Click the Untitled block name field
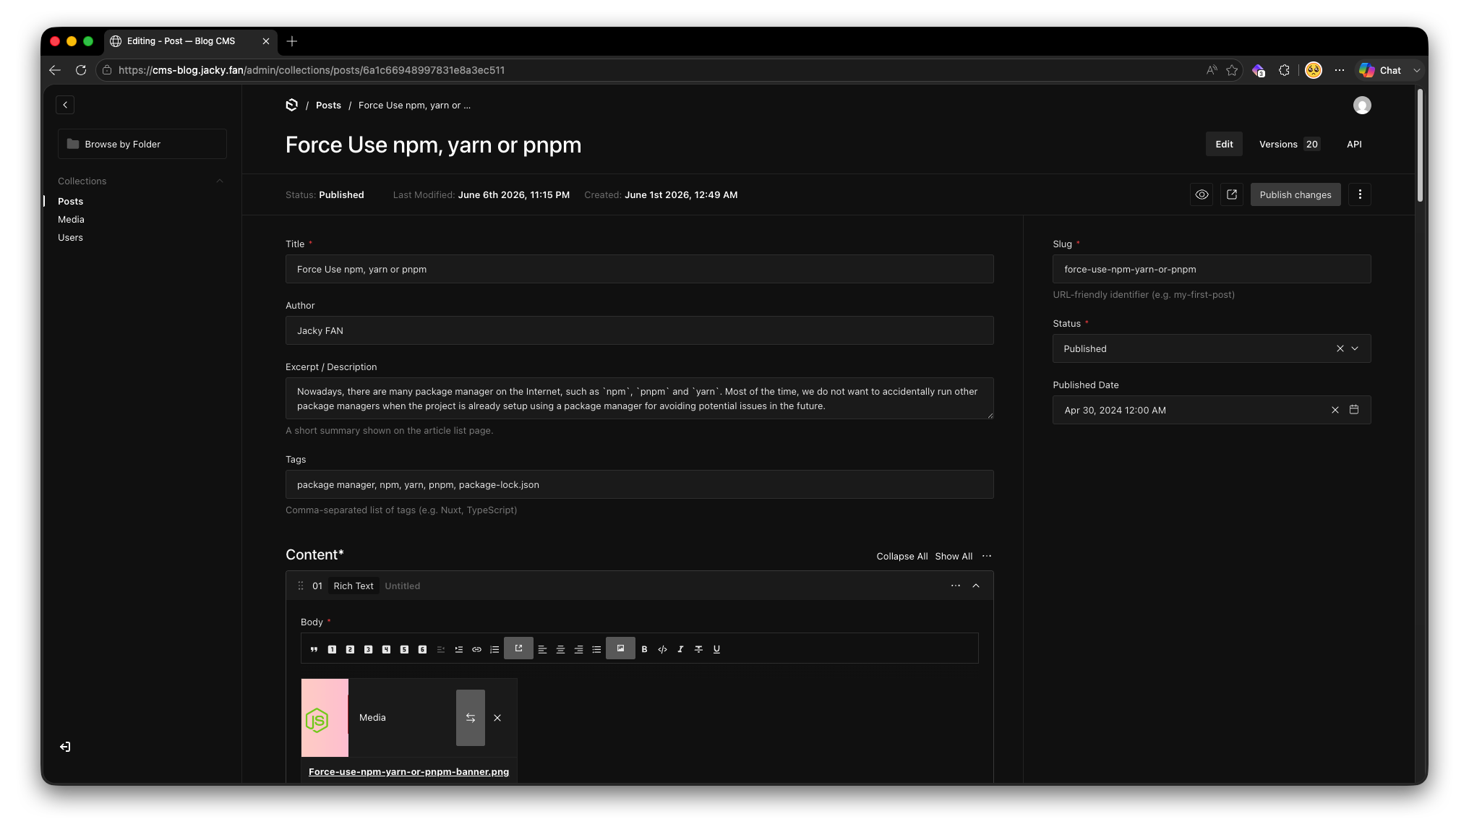 pos(402,586)
